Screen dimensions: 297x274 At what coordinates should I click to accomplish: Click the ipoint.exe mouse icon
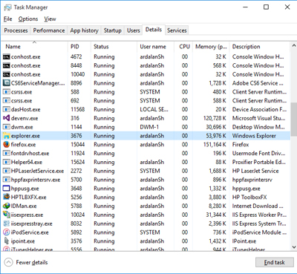coord(6,241)
